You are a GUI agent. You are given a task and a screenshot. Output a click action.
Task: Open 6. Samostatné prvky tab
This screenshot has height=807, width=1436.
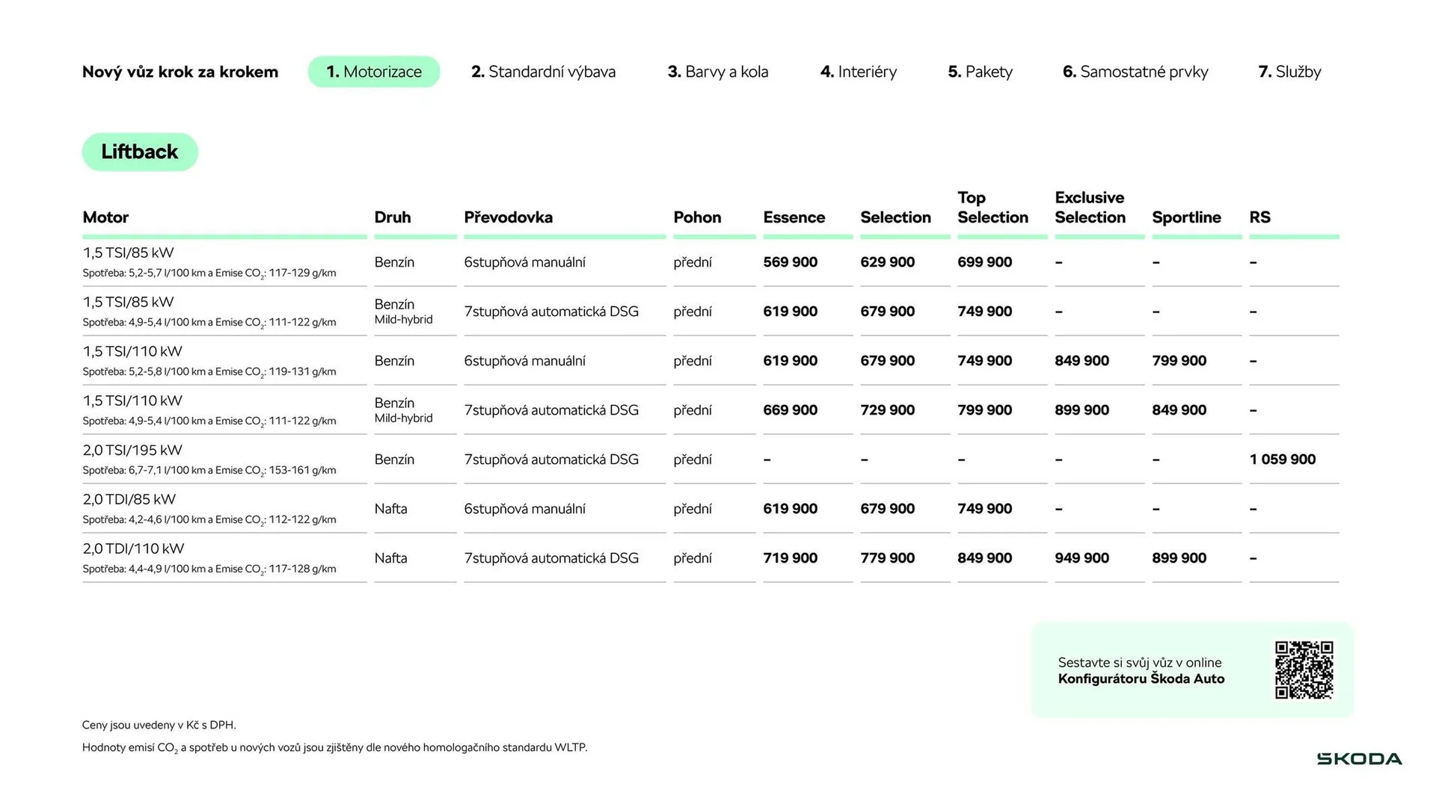click(x=1135, y=72)
